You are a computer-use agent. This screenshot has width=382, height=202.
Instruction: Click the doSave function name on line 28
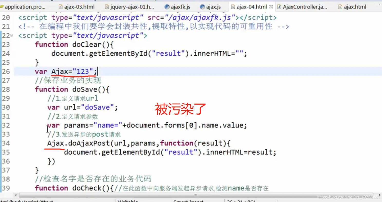click(x=85, y=89)
